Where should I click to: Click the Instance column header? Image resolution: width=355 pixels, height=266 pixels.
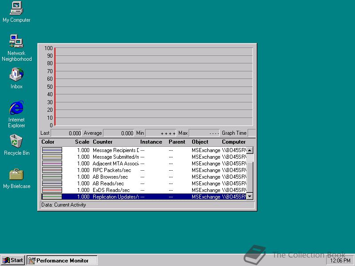click(151, 142)
